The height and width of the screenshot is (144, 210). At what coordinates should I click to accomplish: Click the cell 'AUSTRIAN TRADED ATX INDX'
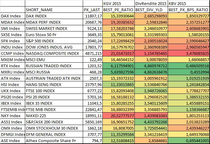pos(54,78)
